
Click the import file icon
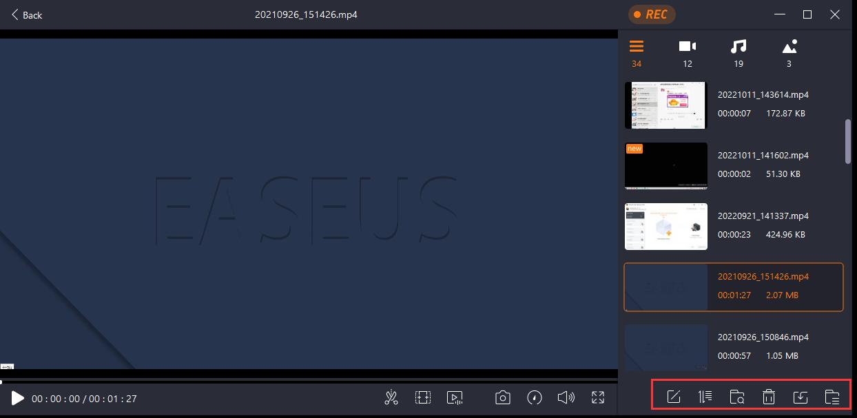801,397
